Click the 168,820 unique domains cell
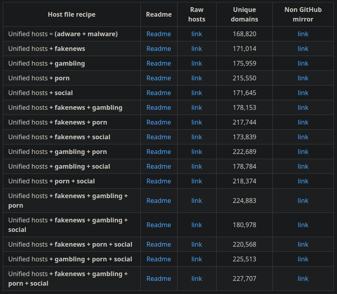The width and height of the screenshot is (337, 294). [x=244, y=34]
